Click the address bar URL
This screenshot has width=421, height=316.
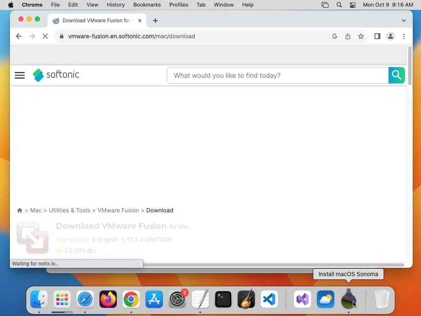click(x=132, y=36)
